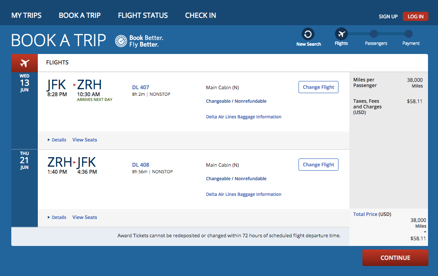Open the My Trips menu
The width and height of the screenshot is (438, 276).
coord(27,15)
